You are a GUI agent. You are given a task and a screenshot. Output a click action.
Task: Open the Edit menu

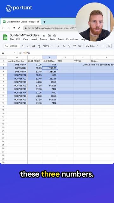18,39
